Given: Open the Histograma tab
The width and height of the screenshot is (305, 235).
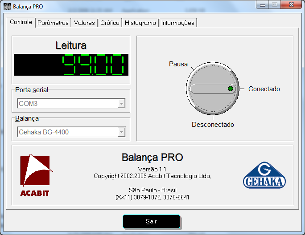Looking at the screenshot, I should (x=140, y=23).
